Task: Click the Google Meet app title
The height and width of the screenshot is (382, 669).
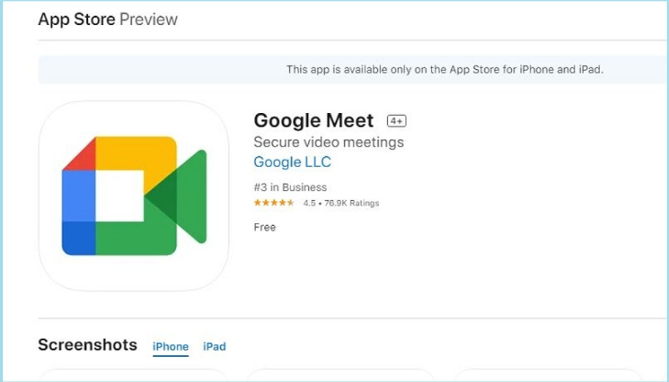Action: (x=314, y=120)
